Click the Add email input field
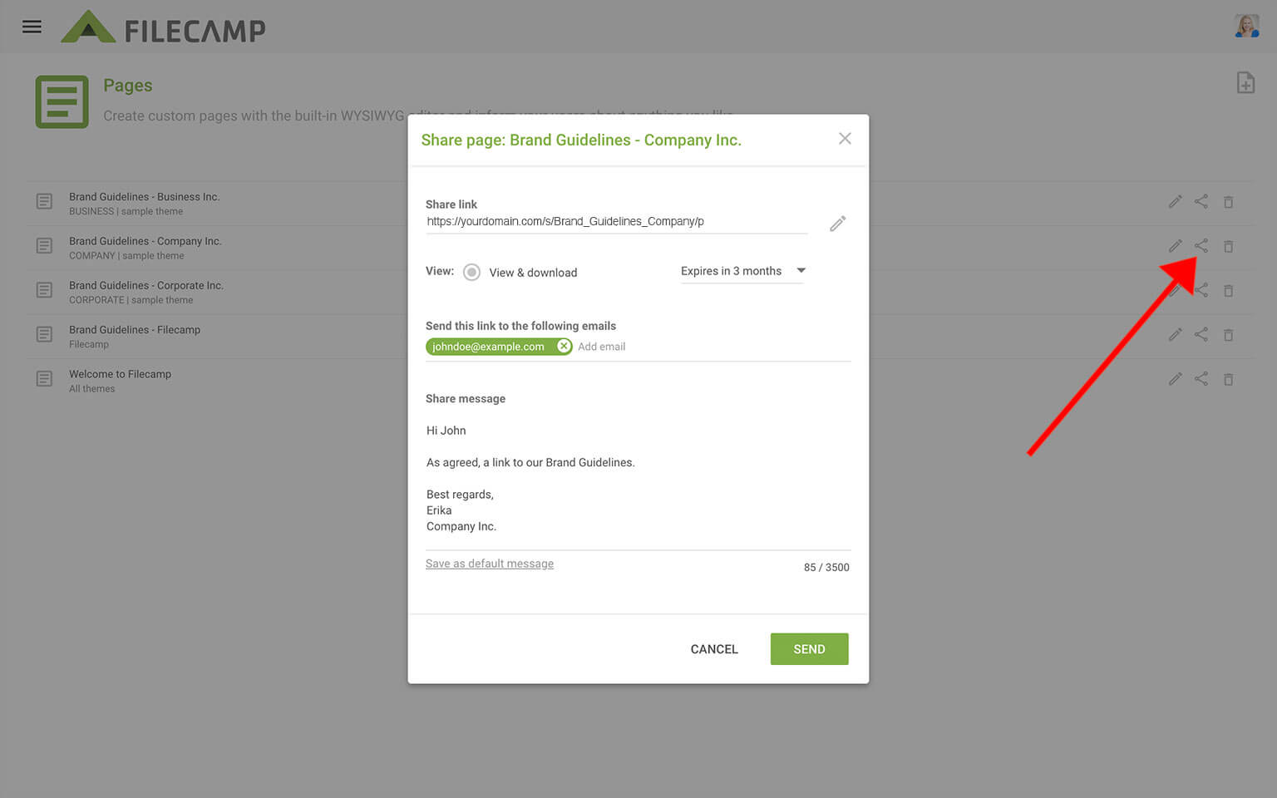The width and height of the screenshot is (1277, 798). (x=665, y=347)
